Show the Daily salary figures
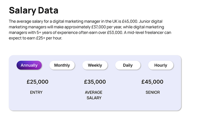197x119 pixels. (128, 65)
